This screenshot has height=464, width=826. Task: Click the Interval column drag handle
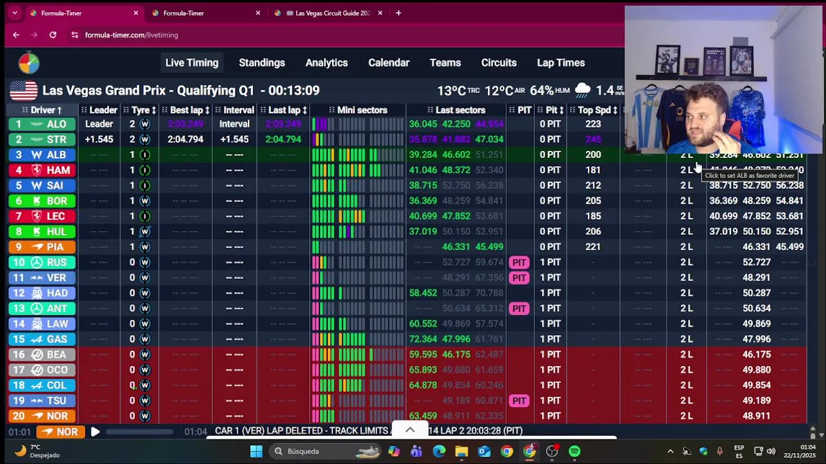pos(217,110)
